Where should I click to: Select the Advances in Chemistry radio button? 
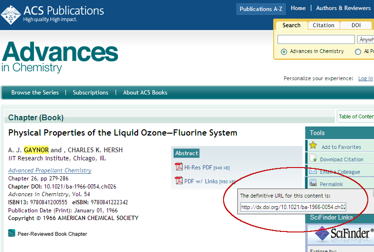tap(284, 52)
